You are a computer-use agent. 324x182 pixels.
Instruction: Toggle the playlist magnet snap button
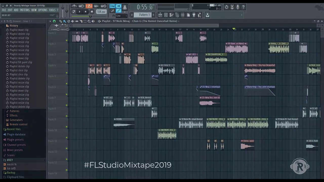coord(54,21)
